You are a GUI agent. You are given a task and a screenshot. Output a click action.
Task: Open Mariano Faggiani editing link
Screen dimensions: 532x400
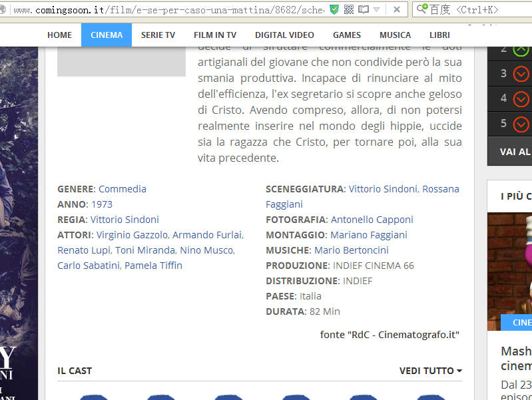[369, 235]
